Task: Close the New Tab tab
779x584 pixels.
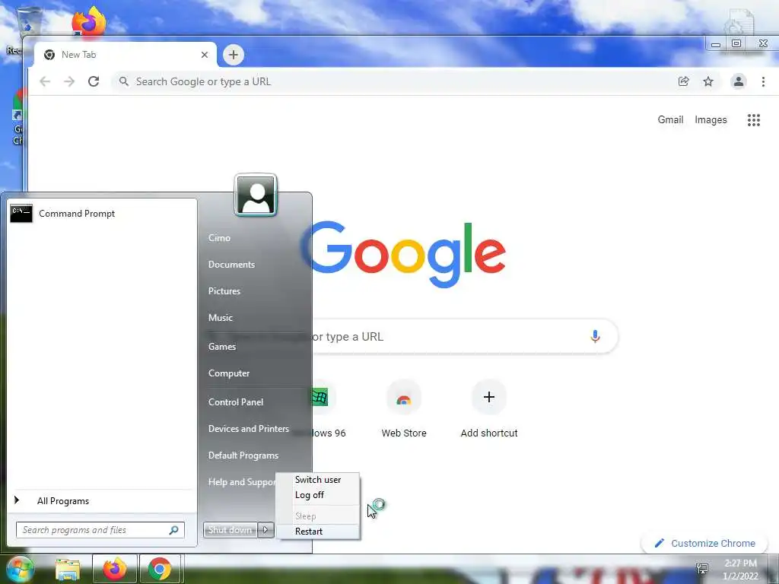Action: 204,55
